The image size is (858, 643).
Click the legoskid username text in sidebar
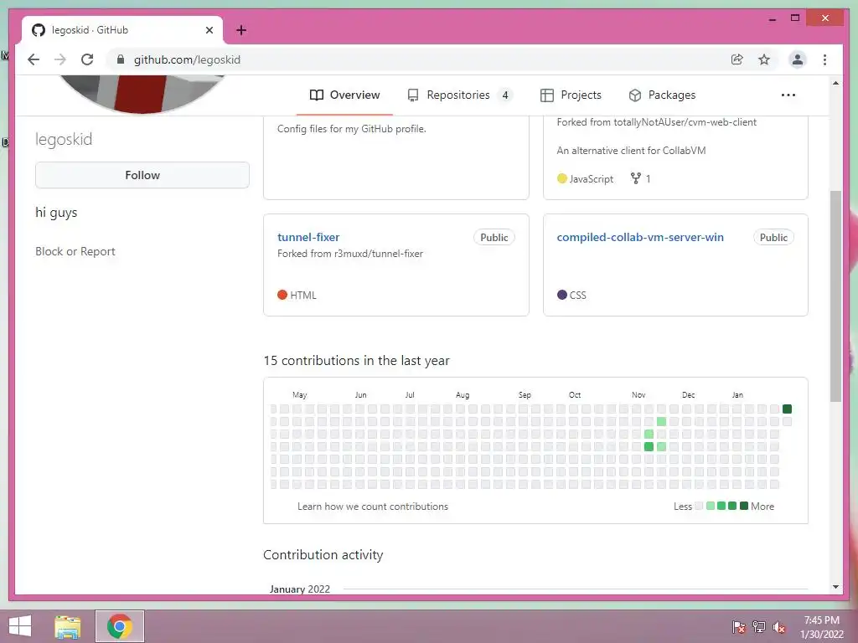coord(64,140)
